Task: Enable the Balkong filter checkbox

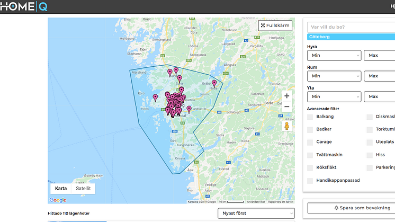Action: [x=310, y=117]
